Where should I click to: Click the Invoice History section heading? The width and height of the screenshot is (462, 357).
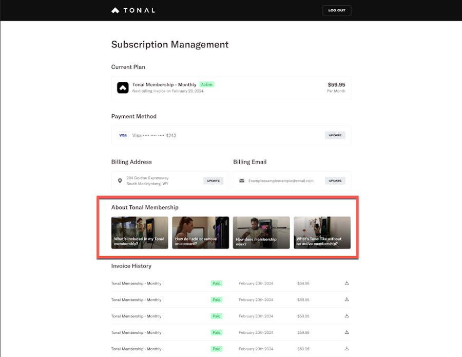pyautogui.click(x=131, y=266)
